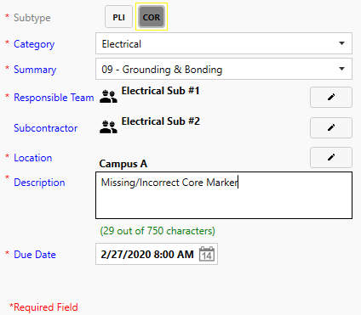The image size is (361, 315).
Task: Click the Electrical Sub #2 text
Action: 160,121
